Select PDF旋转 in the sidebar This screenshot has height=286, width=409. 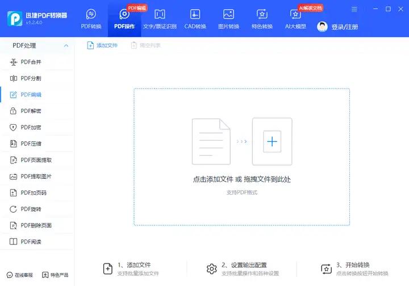coord(37,209)
